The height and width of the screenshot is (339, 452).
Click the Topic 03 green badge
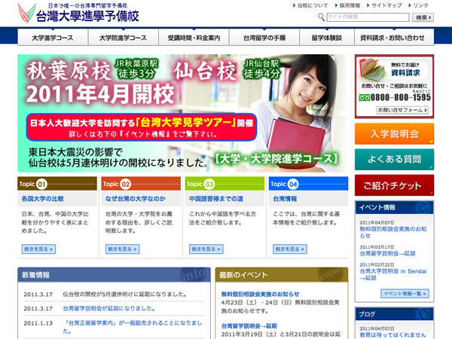[199, 183]
